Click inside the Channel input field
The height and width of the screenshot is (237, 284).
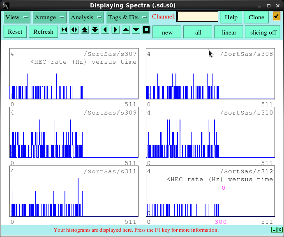point(197,17)
